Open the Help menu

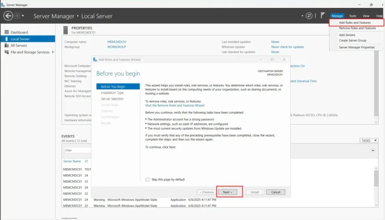pos(380,16)
